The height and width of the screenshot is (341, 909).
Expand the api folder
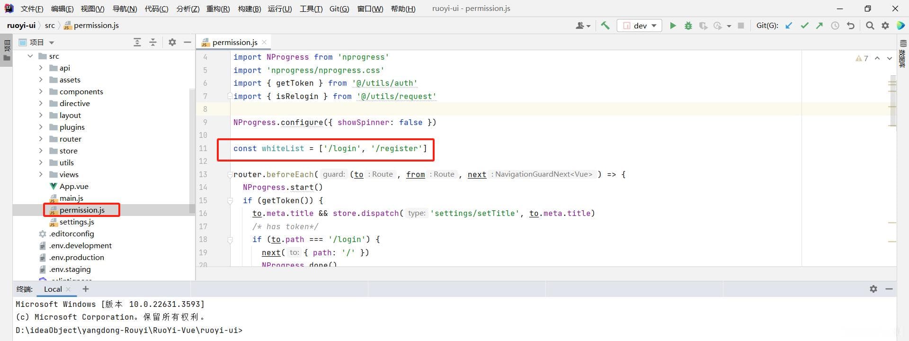coord(41,68)
